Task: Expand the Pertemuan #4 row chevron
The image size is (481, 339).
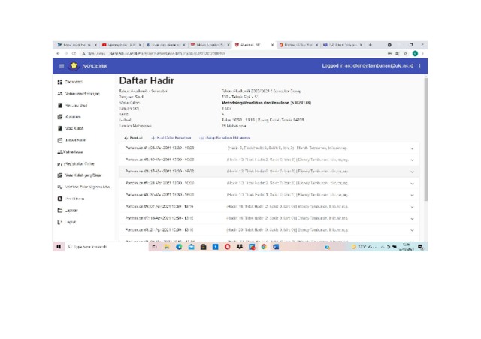Action: click(412, 183)
